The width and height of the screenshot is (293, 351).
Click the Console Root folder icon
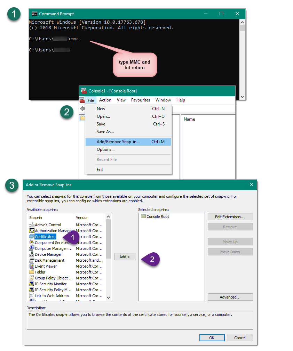143,216
